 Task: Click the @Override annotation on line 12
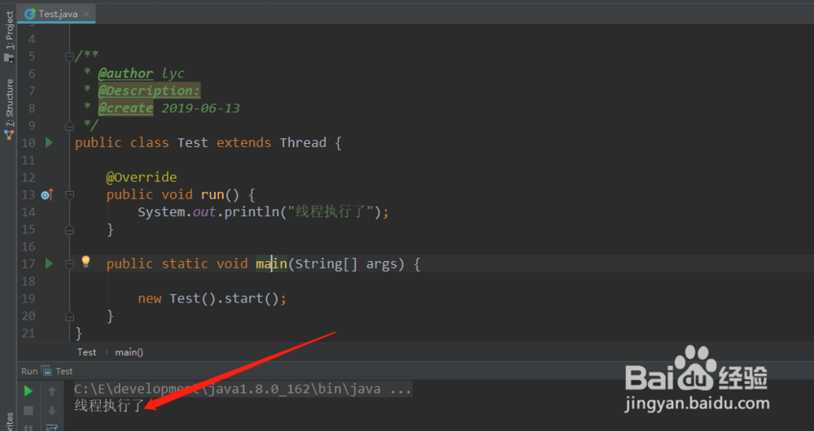[x=141, y=177]
